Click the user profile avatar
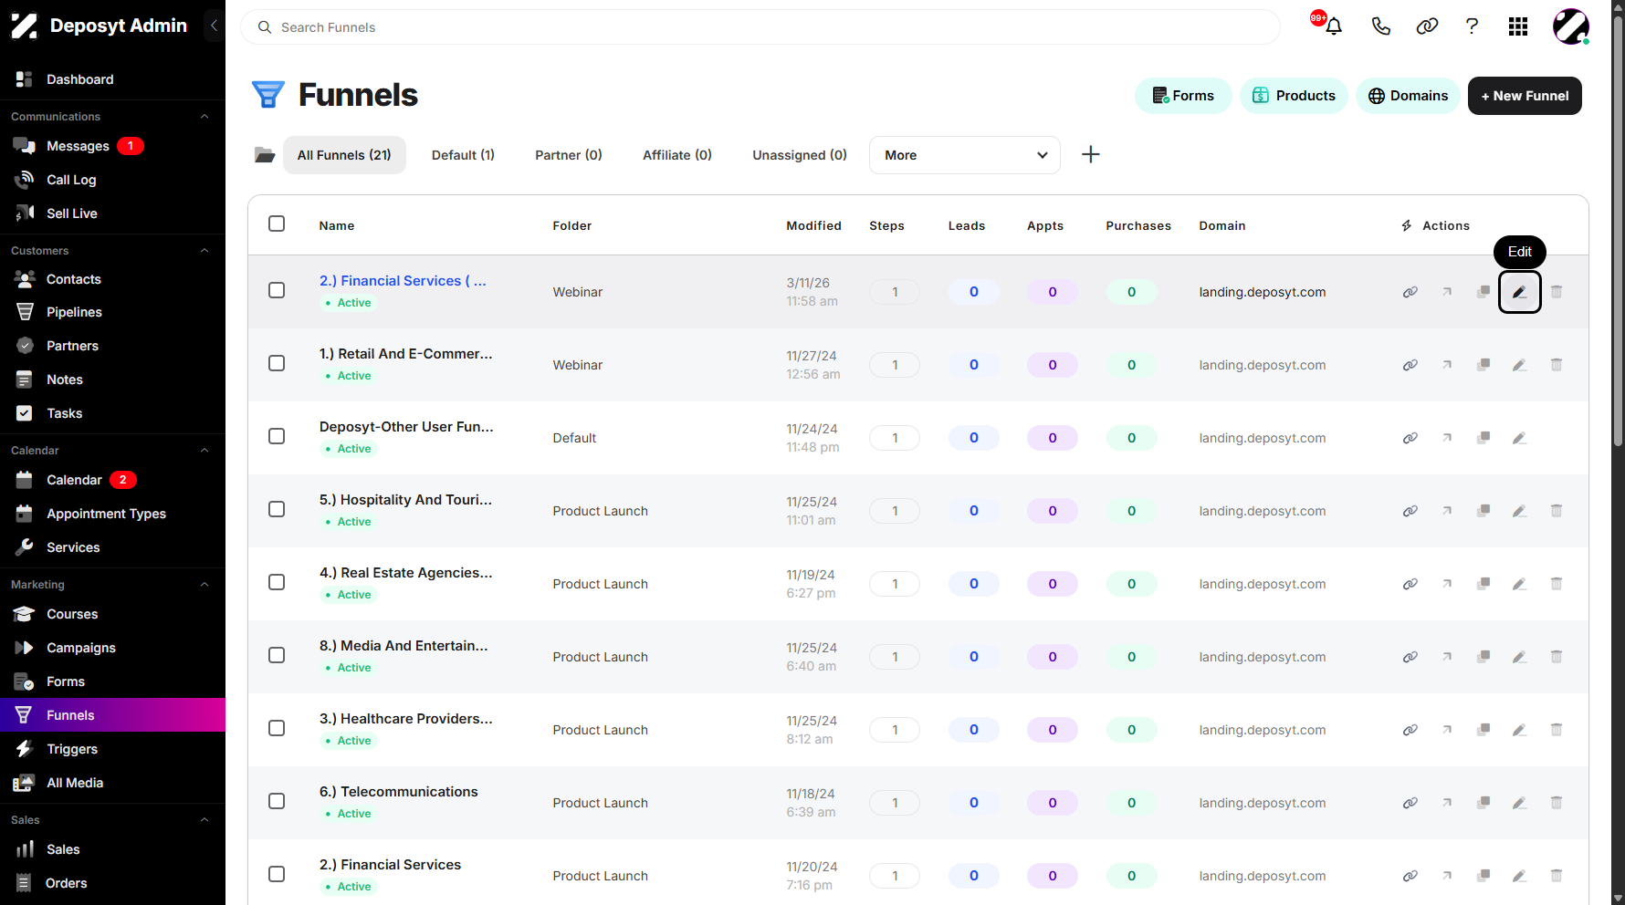This screenshot has width=1625, height=905. [x=1571, y=26]
